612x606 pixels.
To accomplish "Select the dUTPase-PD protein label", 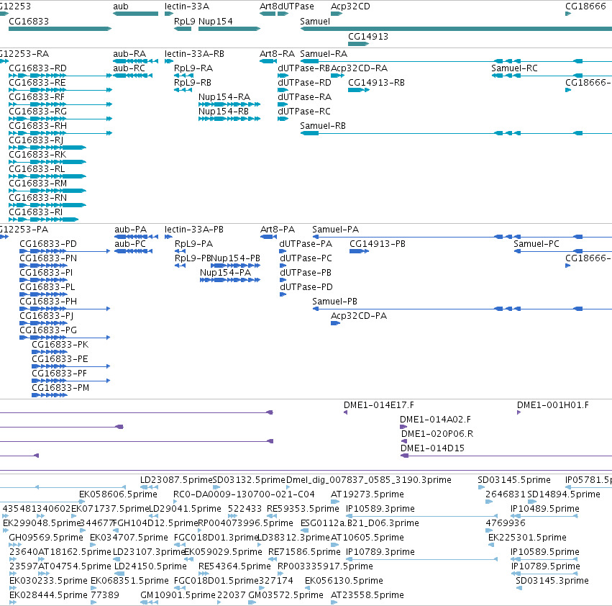I will coord(306,286).
